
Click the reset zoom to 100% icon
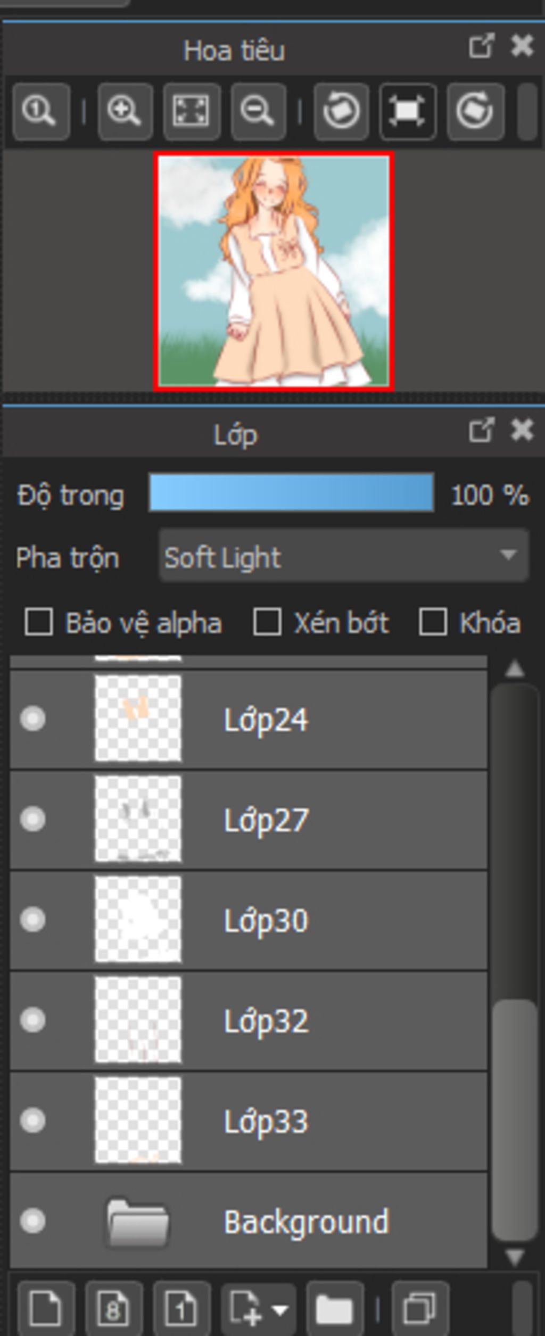pos(40,111)
